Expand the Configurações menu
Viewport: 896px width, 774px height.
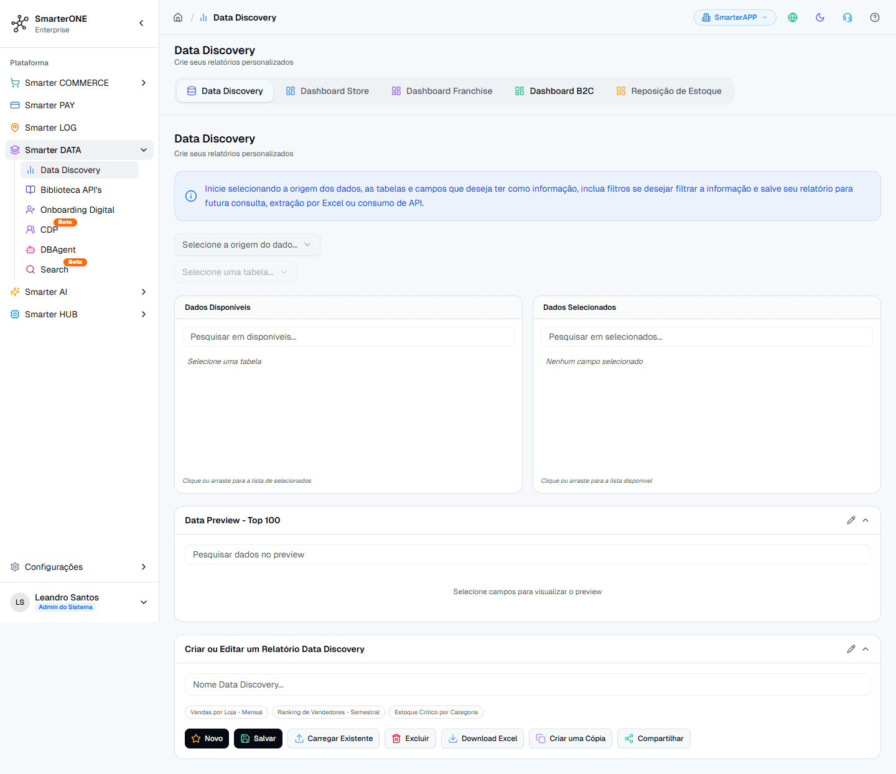79,567
